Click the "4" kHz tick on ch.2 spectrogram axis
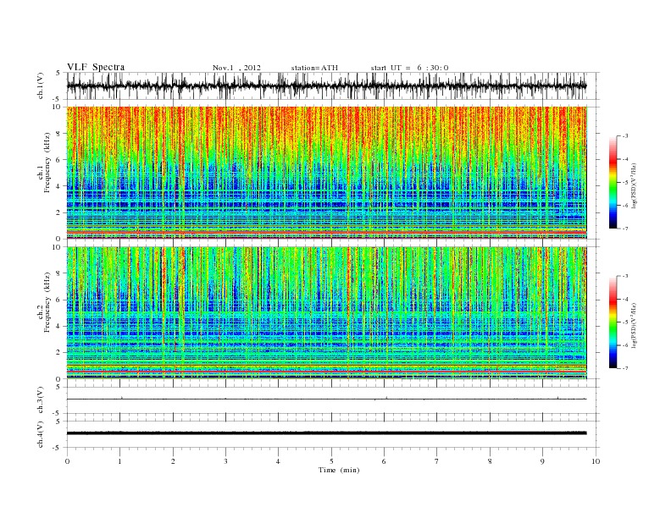 (59, 326)
